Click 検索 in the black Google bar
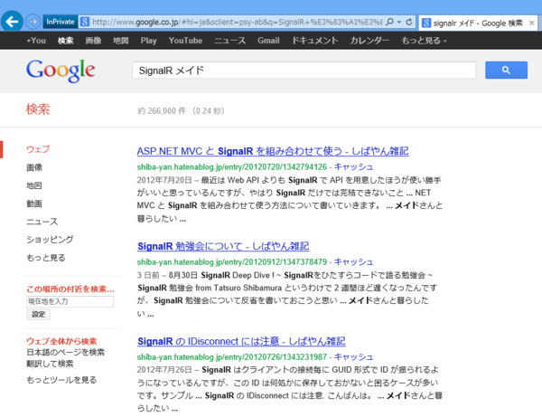Image resolution: width=542 pixels, height=417 pixels. pyautogui.click(x=65, y=41)
